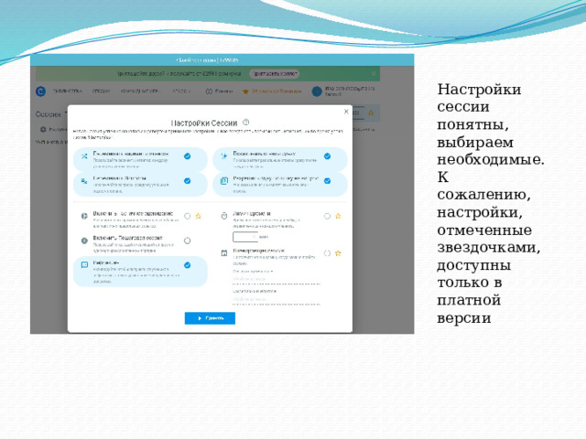Click the help circle icon beside Помощь

tap(209, 91)
